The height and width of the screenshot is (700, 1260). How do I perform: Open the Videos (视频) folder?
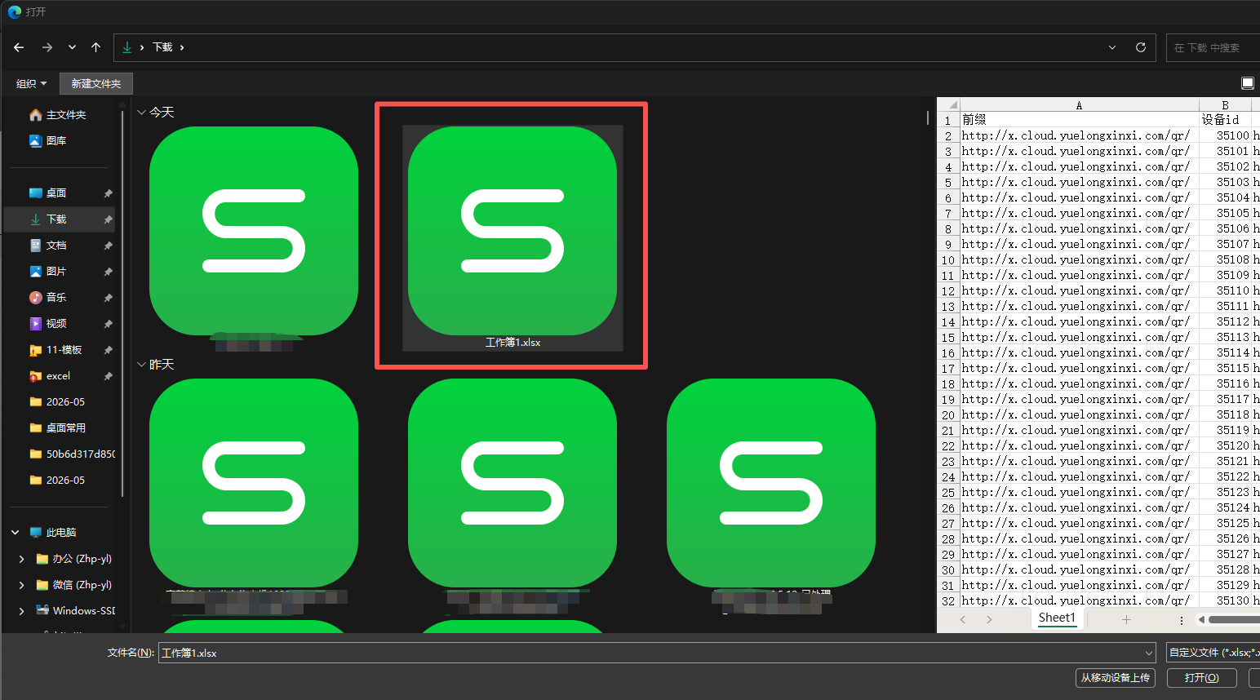coord(57,323)
